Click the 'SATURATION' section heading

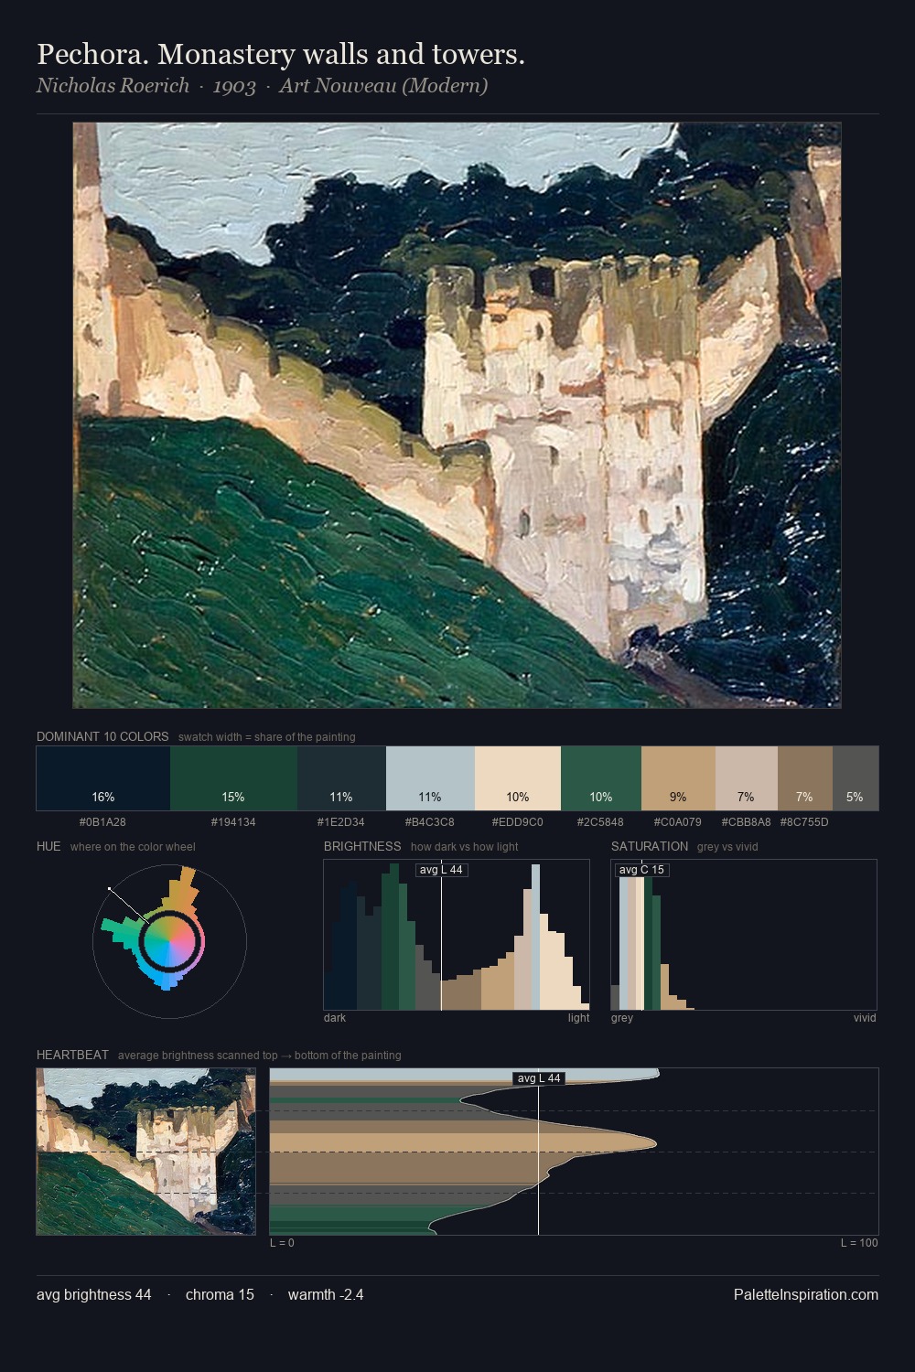650,846
